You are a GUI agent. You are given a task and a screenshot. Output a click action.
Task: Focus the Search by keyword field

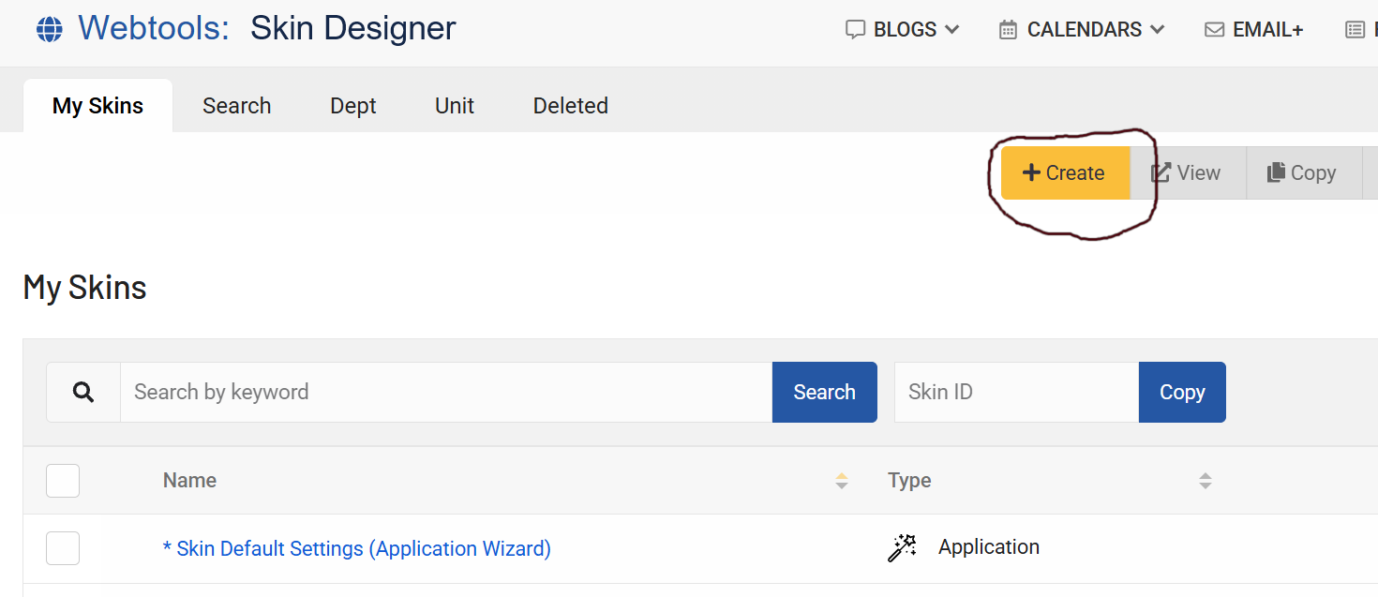tap(445, 393)
